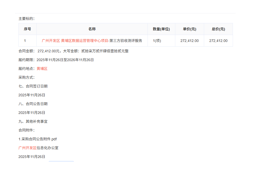Click the 272,412.00 total price cell
The height and width of the screenshot is (174, 268).
click(x=218, y=40)
